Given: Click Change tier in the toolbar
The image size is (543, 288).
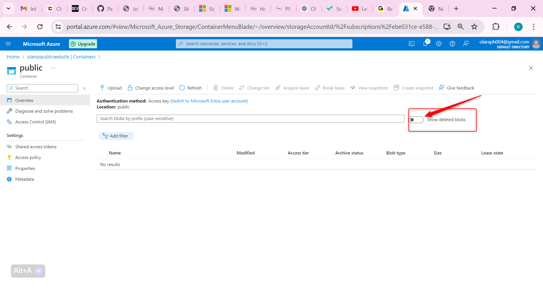Looking at the screenshot, I should tap(255, 88).
